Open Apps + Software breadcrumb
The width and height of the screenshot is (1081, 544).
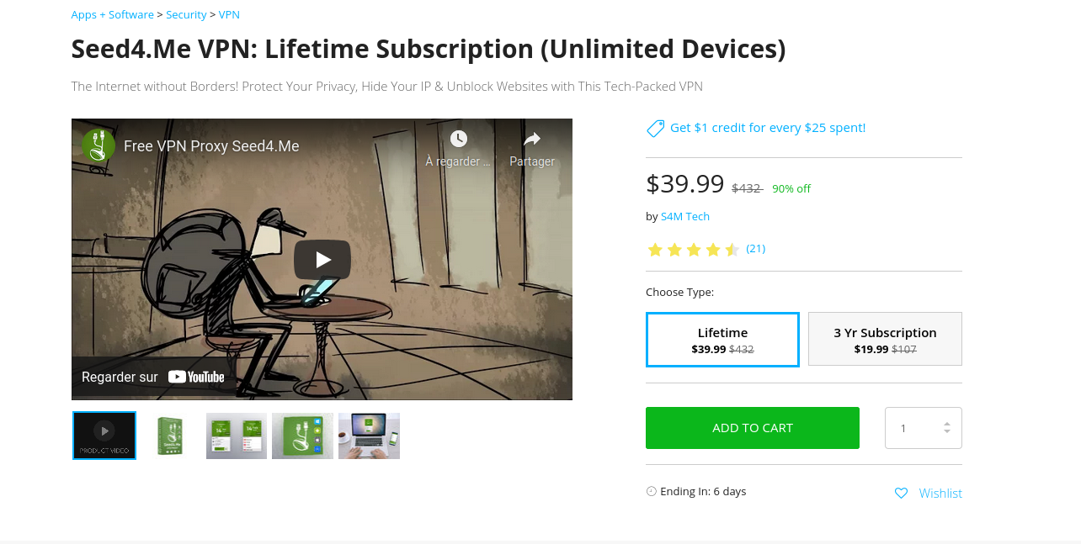tap(113, 14)
